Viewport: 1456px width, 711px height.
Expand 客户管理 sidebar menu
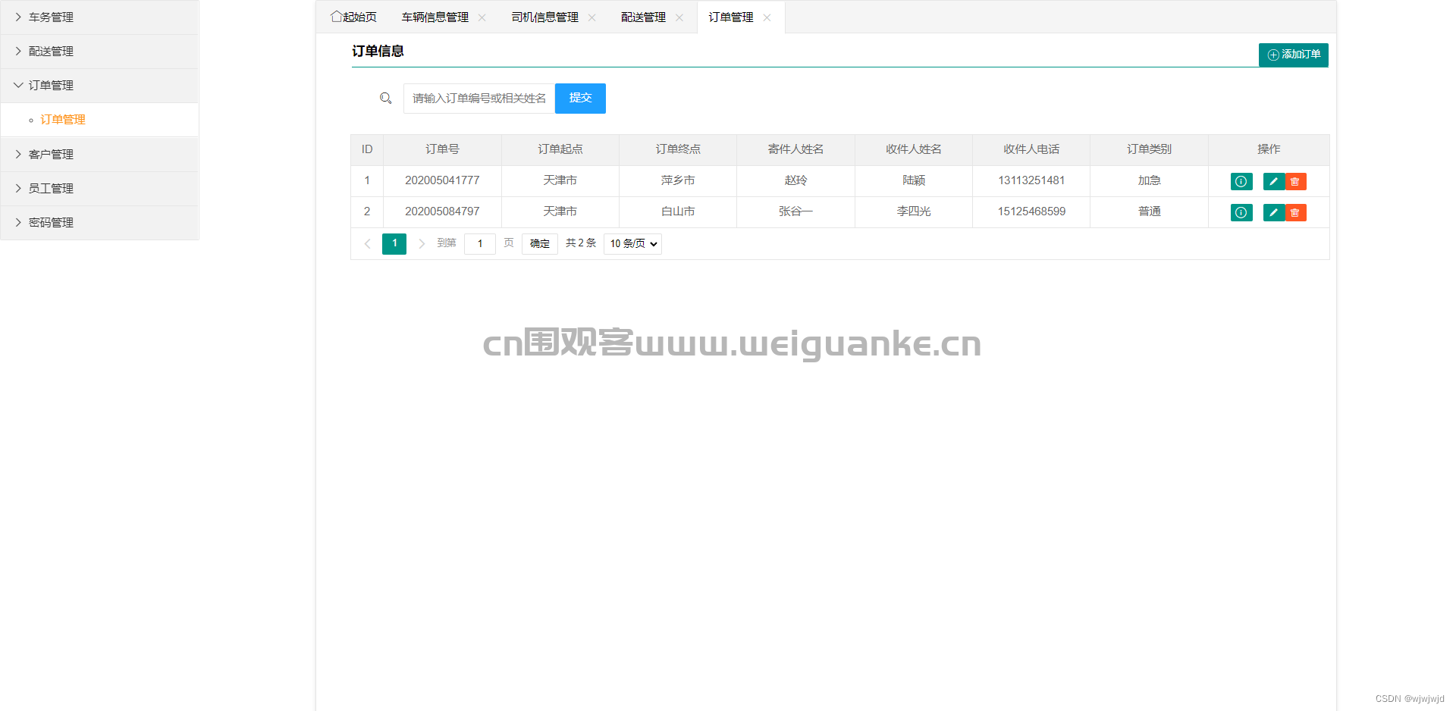point(99,155)
